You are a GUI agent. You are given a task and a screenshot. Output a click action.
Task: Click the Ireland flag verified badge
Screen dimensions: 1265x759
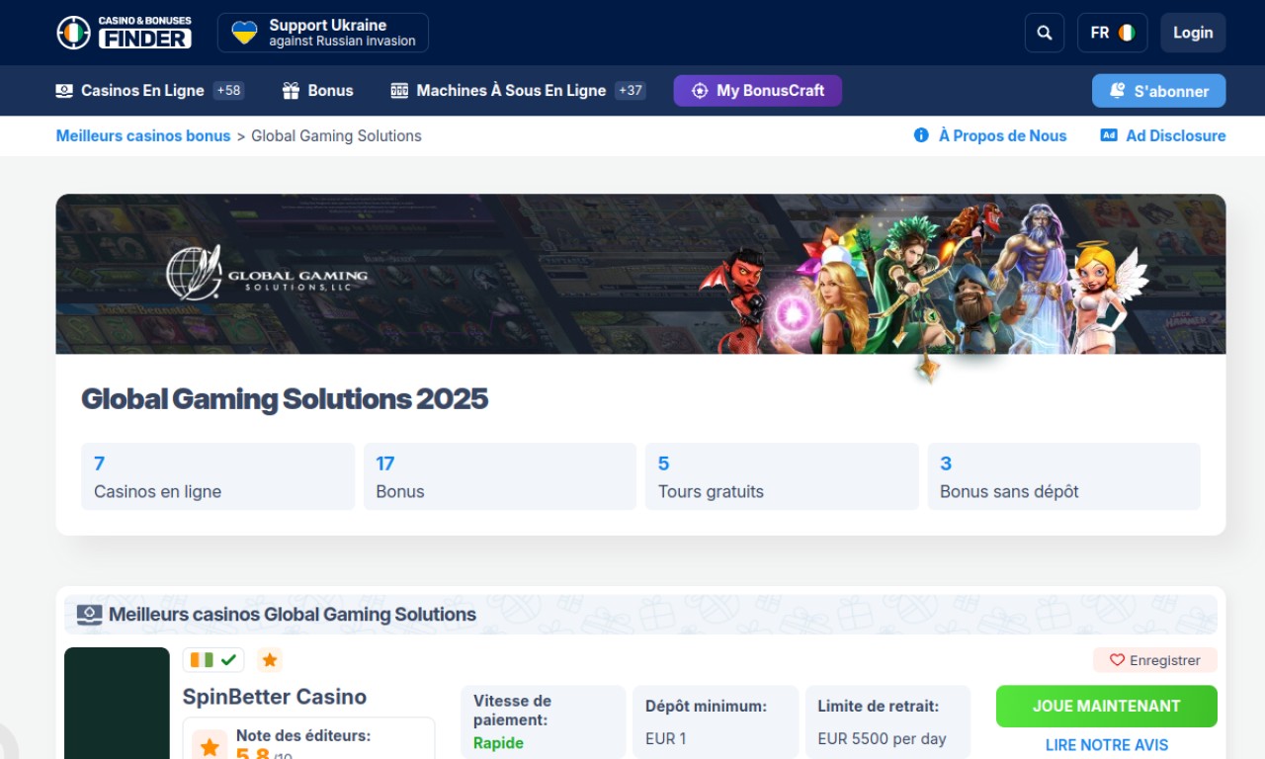(x=213, y=660)
